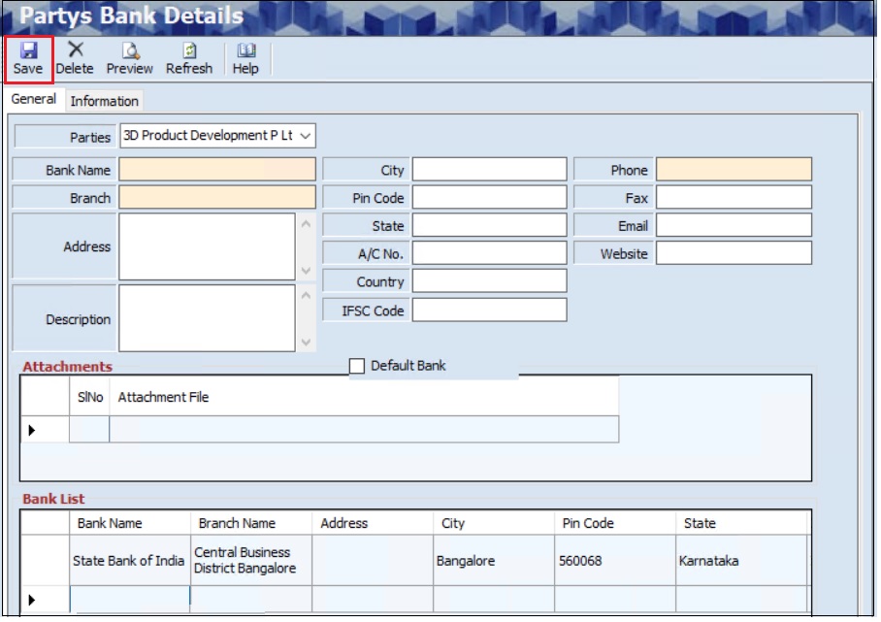
Task: Expand the Parties dropdown list
Action: [x=307, y=136]
